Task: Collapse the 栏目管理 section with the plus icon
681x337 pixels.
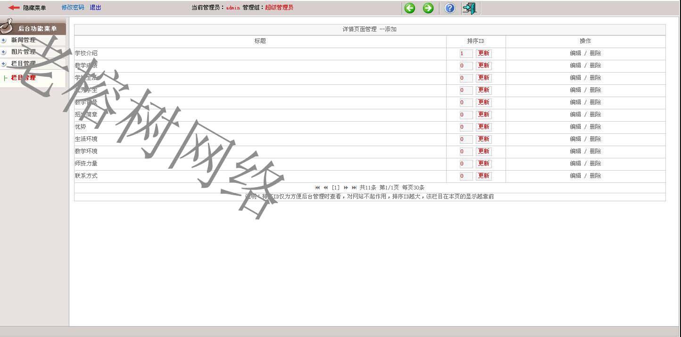Action: [x=3, y=64]
